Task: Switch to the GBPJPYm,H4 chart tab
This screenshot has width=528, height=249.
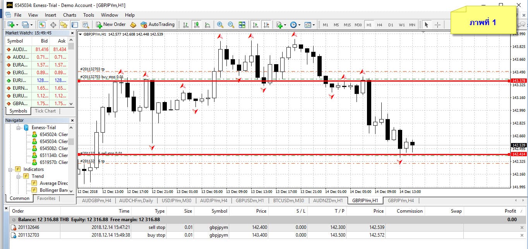Action: click(401, 200)
